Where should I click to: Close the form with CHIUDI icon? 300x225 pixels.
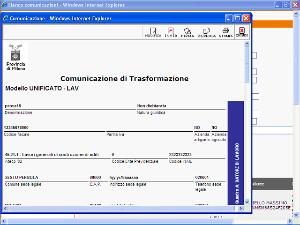tap(242, 32)
